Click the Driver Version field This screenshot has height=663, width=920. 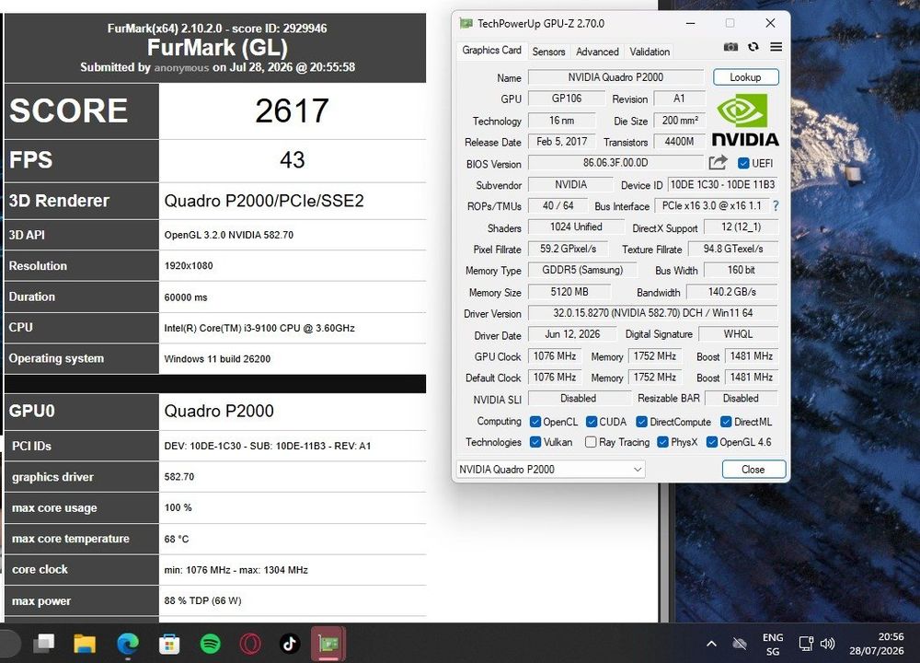653,313
